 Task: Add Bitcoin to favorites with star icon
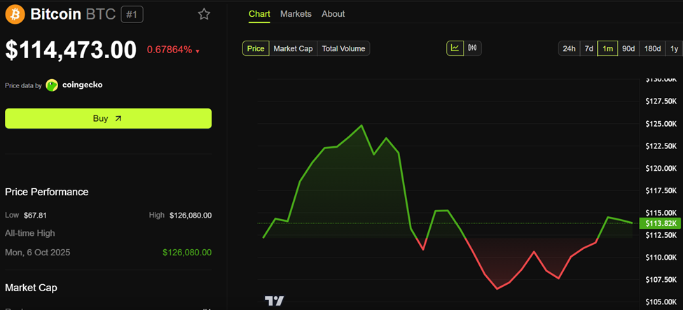coord(204,15)
